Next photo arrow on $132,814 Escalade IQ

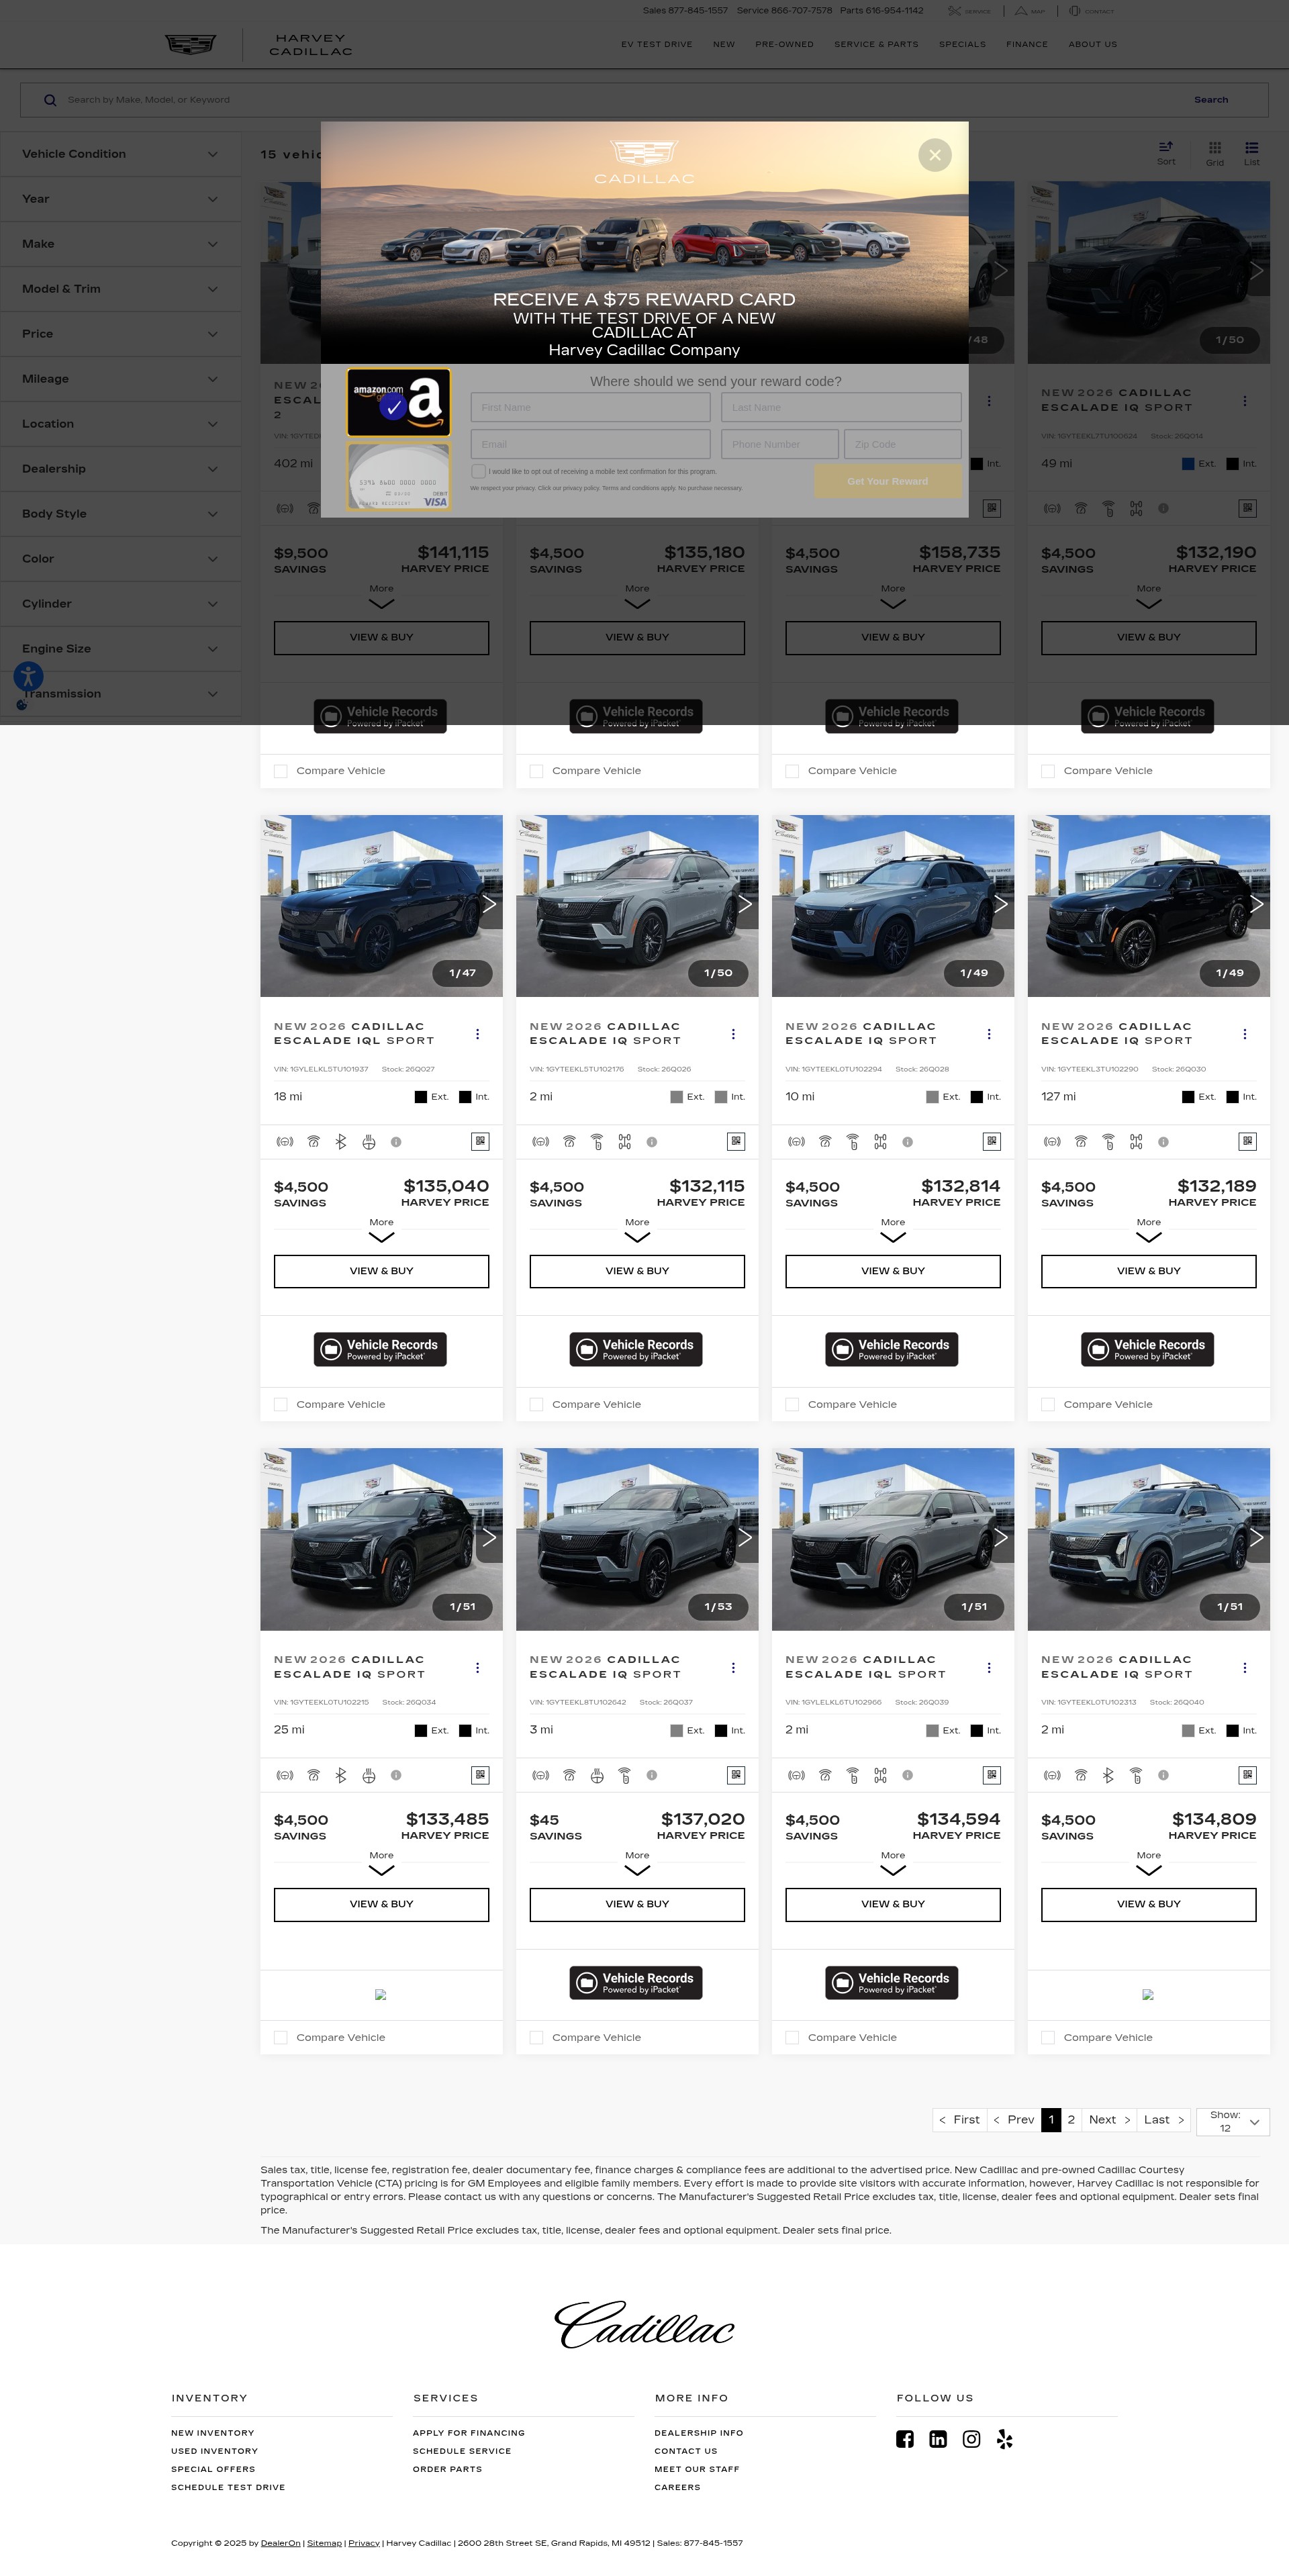pyautogui.click(x=1000, y=904)
